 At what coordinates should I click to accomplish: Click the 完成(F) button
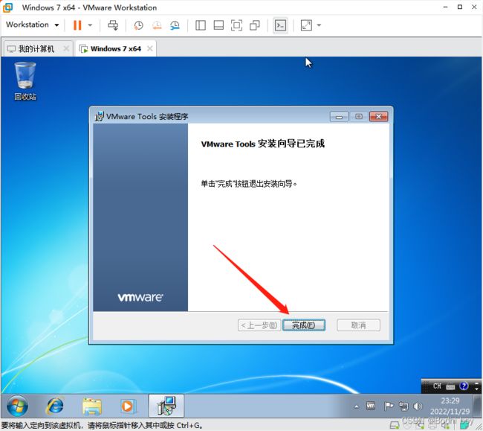click(304, 325)
